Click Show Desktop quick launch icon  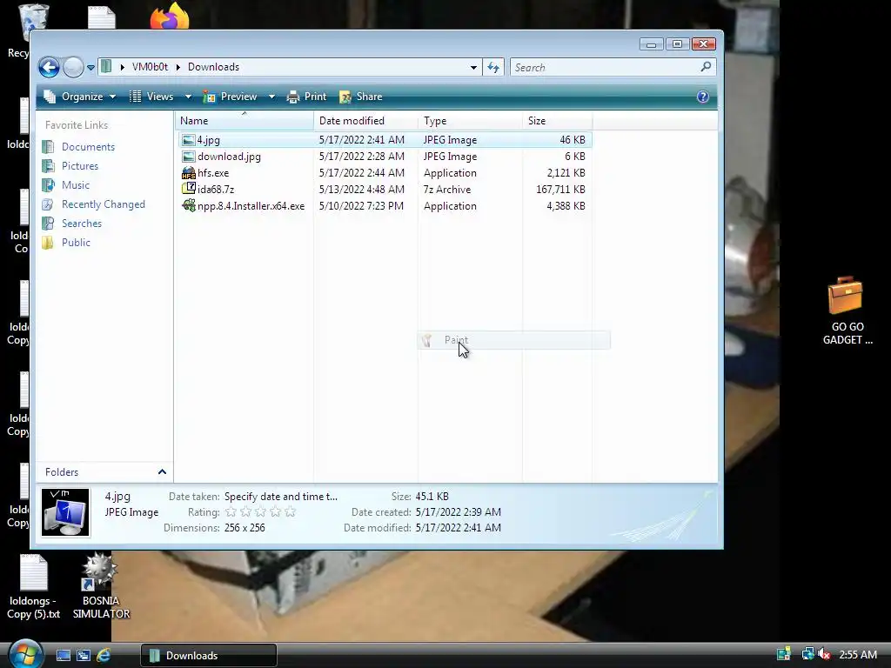tap(63, 656)
